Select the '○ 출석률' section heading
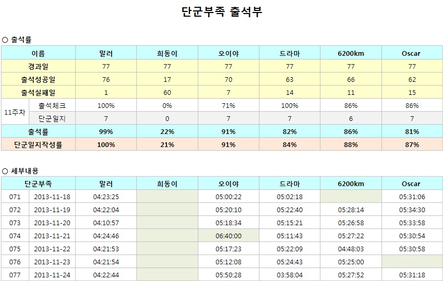Screen dimensions: 443x281 [x=16, y=40]
